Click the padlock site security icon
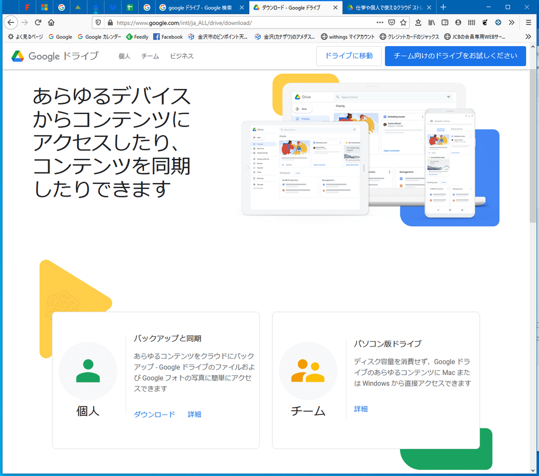Screen dimensions: 539x476 click(x=110, y=22)
